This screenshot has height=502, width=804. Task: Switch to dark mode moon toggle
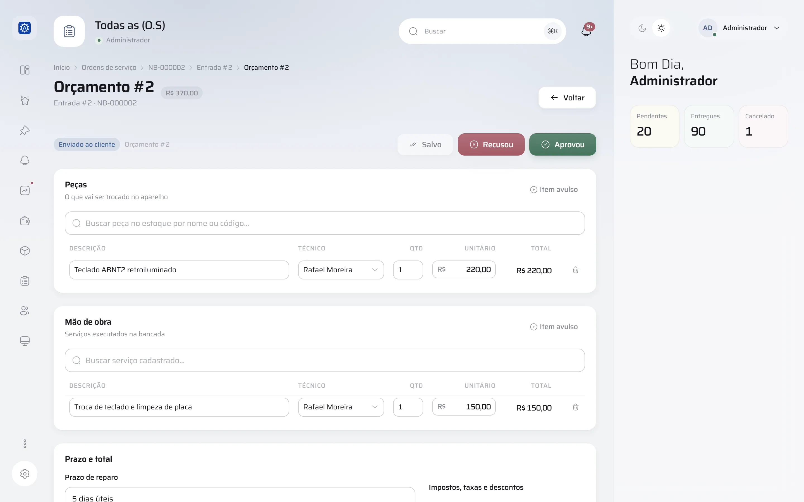[642, 28]
